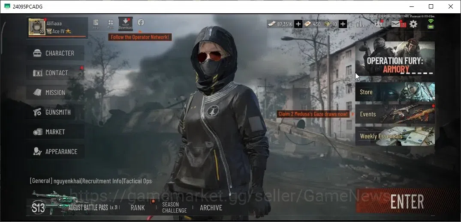
Task: Switch to the ARCHIVE tab
Action: point(211,207)
